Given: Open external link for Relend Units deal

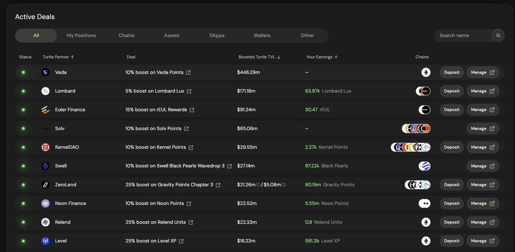Looking at the screenshot, I should tap(191, 222).
